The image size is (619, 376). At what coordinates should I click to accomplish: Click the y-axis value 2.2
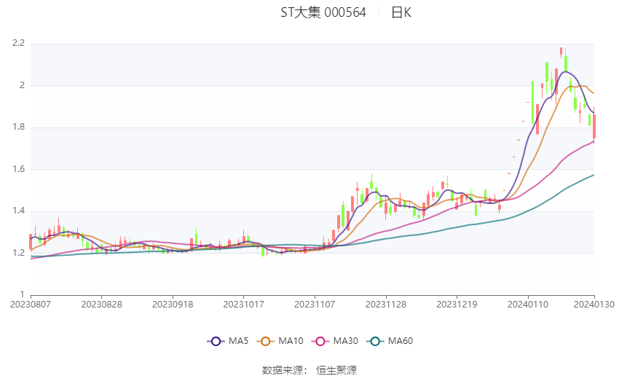[18, 43]
